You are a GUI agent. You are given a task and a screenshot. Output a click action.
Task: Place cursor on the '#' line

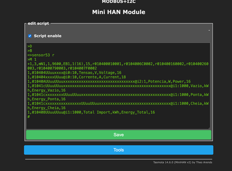click(x=29, y=117)
